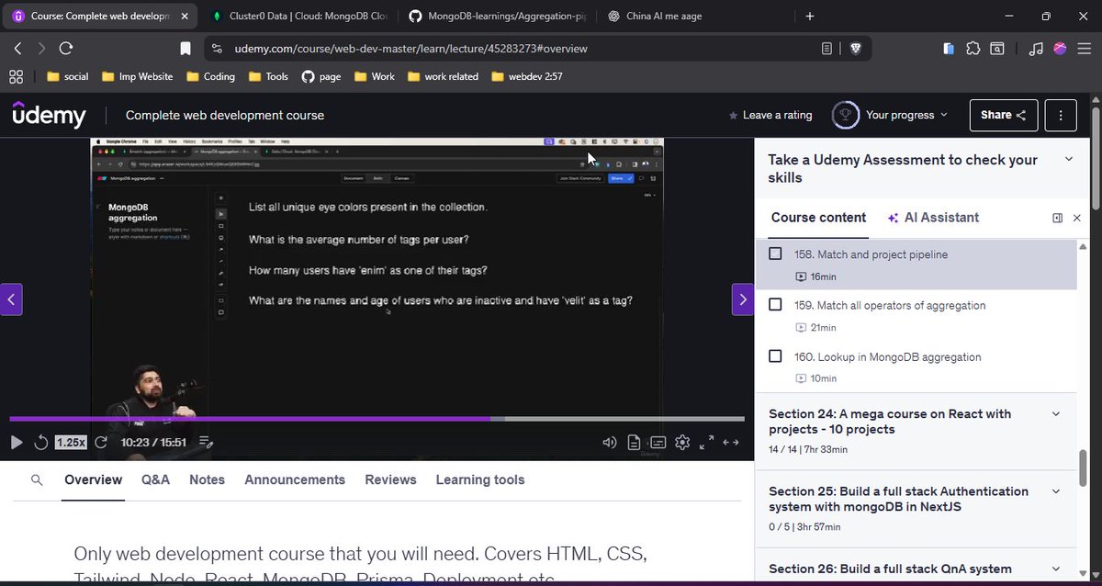Viewport: 1102px width, 586px height.
Task: Switch to AI Assistant tab
Action: point(934,218)
